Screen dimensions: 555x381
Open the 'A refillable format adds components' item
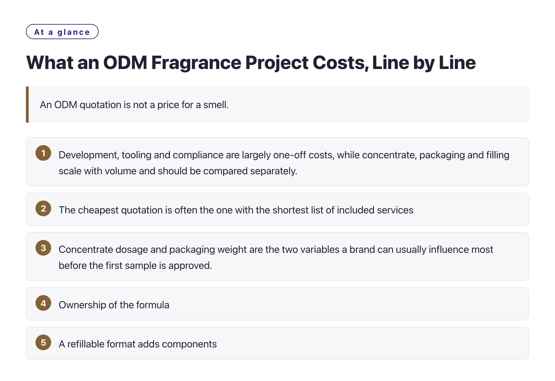click(277, 343)
